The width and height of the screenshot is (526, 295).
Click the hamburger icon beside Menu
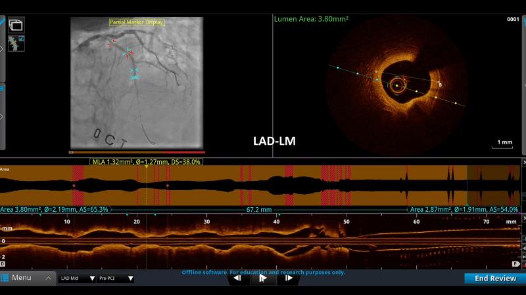(x=5, y=278)
